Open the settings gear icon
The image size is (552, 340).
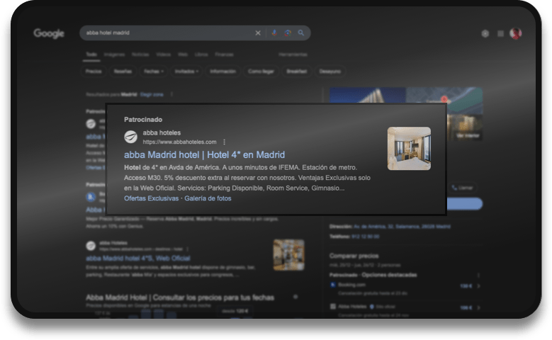click(x=485, y=33)
